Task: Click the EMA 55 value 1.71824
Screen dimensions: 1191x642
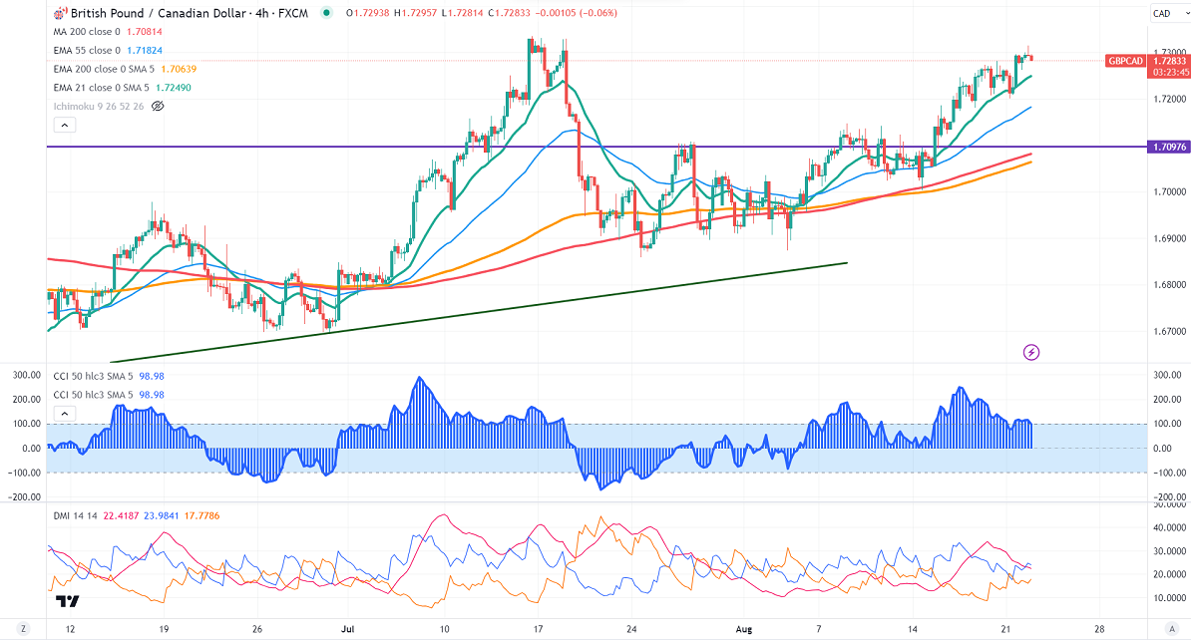Action: pyautogui.click(x=145, y=50)
